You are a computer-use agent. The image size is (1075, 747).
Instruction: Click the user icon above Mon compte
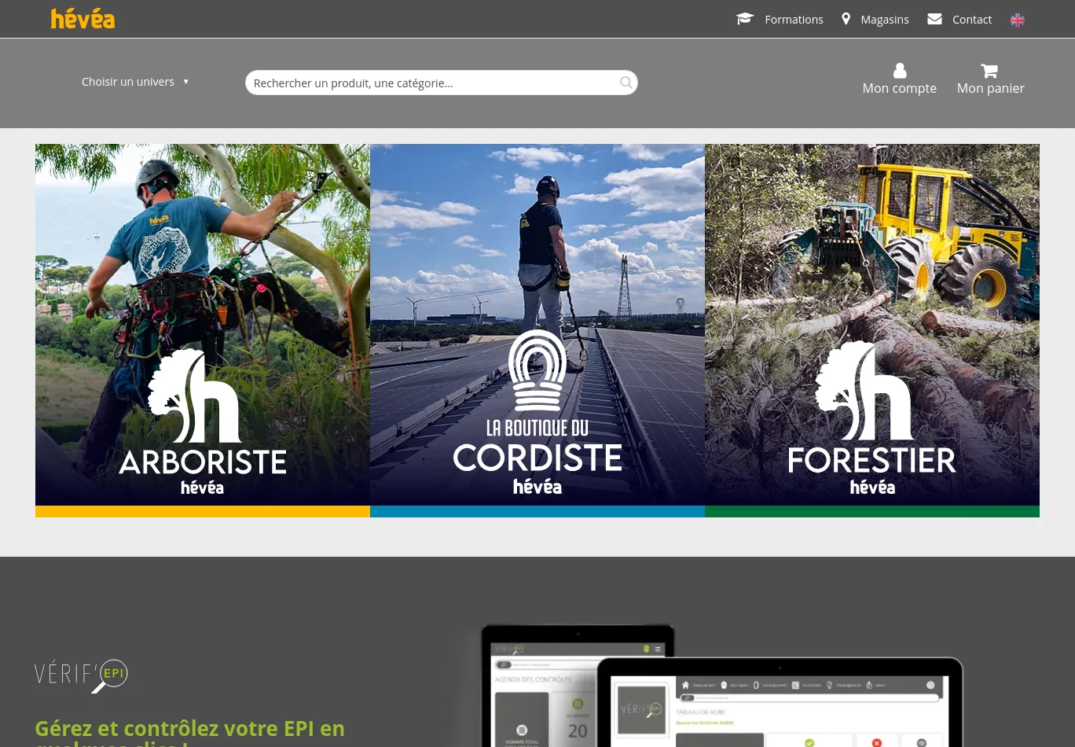tap(900, 71)
